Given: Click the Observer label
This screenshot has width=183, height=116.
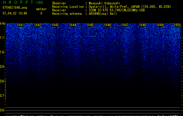Looking at the screenshot, I should coord(59,3).
